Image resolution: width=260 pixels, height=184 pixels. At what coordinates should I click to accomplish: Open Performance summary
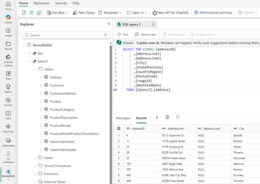coord(213,13)
